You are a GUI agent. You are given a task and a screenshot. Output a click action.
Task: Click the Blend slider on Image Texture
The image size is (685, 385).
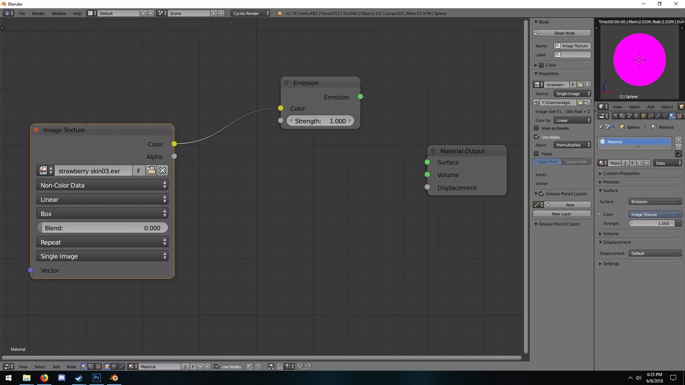[x=102, y=228]
